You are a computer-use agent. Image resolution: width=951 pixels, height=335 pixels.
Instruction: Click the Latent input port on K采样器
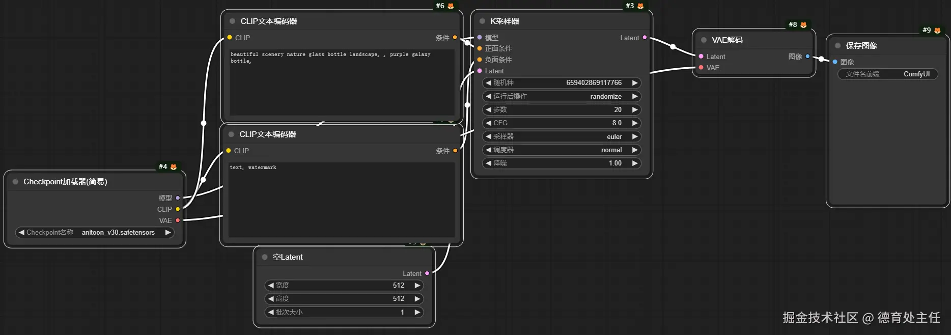[480, 71]
